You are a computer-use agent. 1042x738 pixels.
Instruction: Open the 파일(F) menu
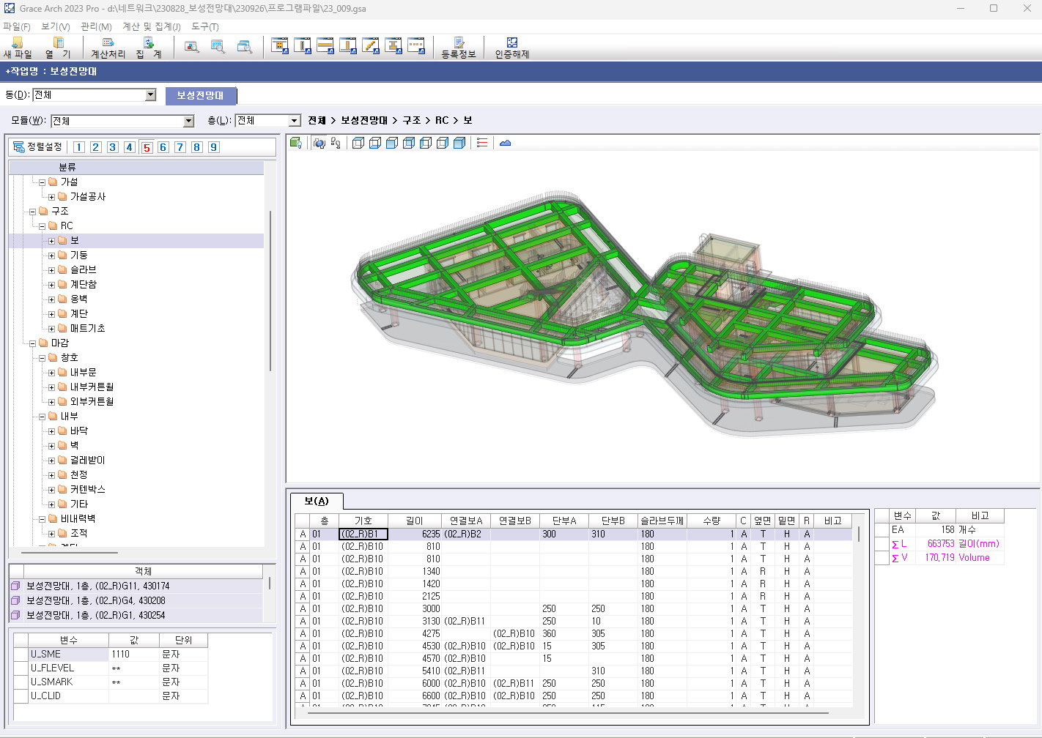(x=17, y=26)
